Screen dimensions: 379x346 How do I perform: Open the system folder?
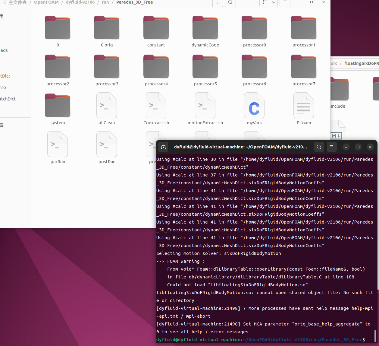[58, 106]
